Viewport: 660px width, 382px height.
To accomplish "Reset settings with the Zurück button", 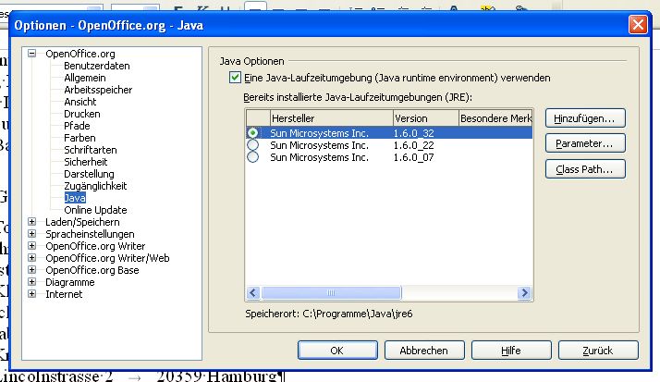I will click(598, 351).
